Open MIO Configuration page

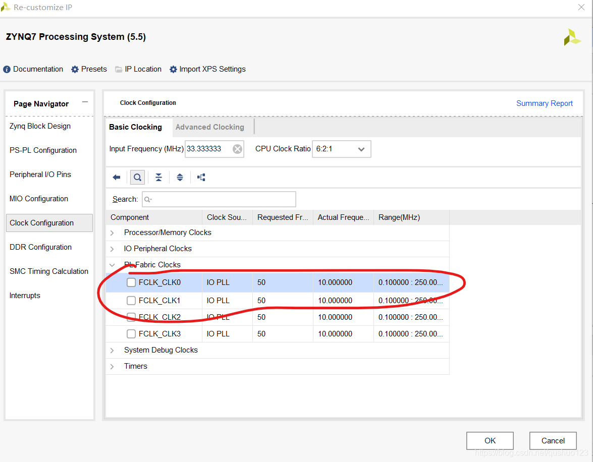click(38, 199)
